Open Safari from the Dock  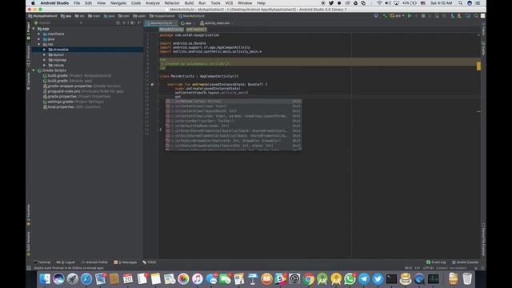(x=86, y=279)
